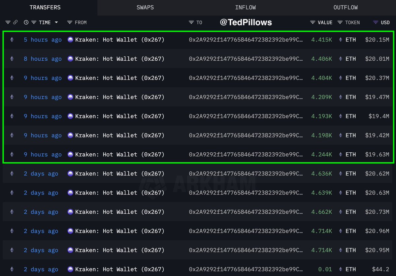Open Kraken: Hot Wallet link on $20.37M row
Screen dimensions: 396x276
[x=120, y=78]
